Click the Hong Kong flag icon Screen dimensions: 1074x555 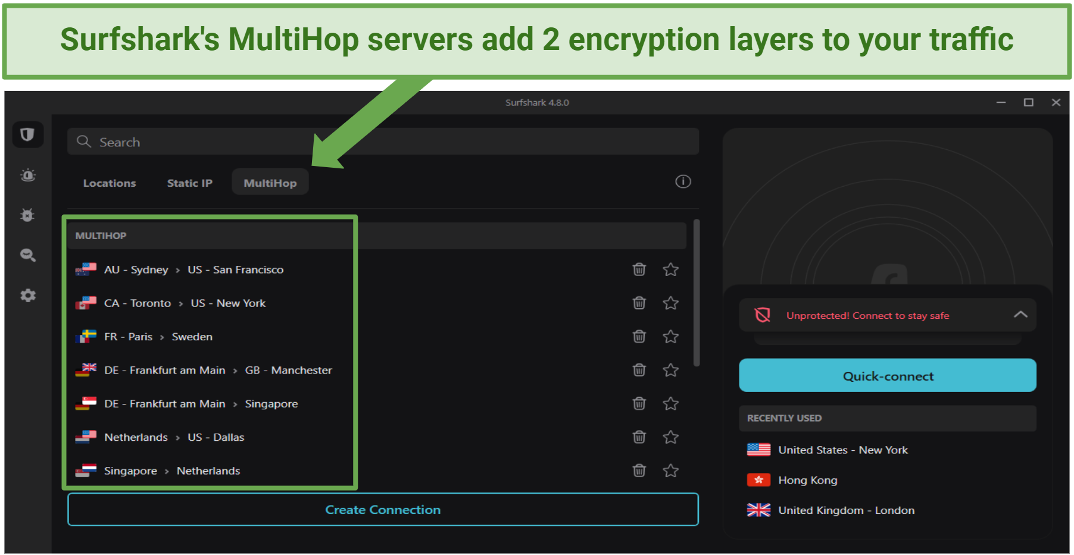[758, 479]
